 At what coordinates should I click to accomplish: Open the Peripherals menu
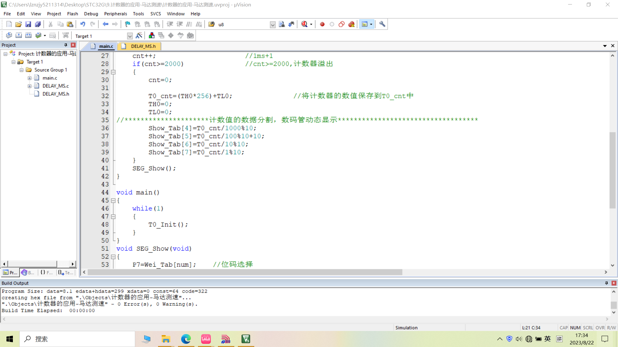116,14
